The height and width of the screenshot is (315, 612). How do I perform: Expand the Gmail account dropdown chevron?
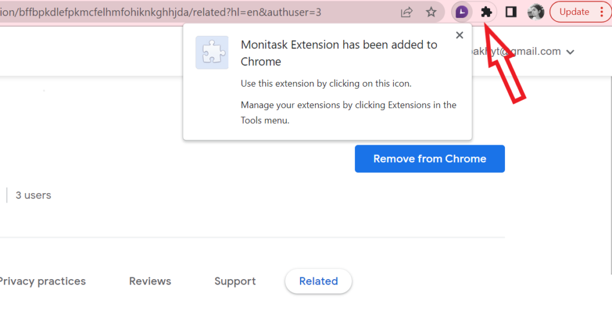(x=570, y=52)
